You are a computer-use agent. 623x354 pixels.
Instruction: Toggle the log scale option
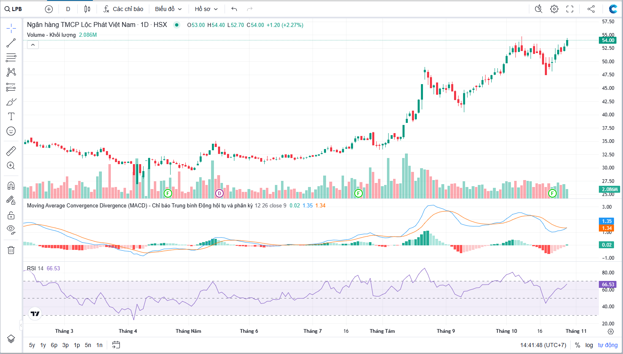589,345
